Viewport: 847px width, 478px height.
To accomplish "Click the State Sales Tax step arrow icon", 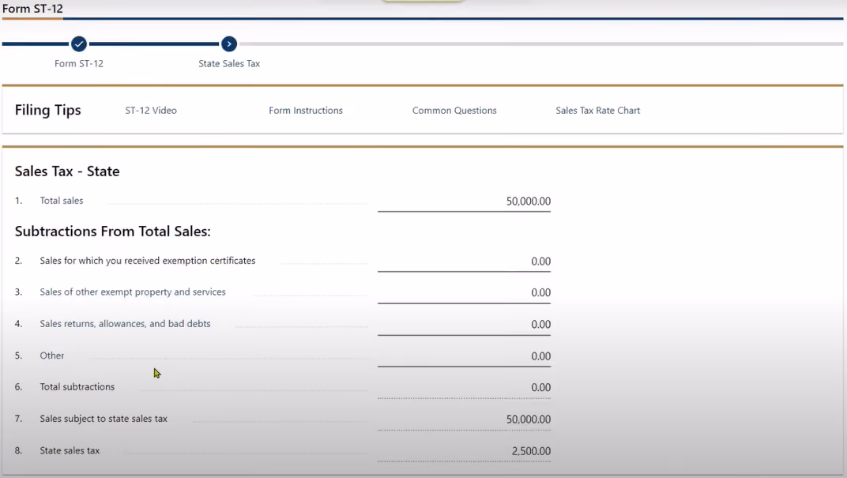I will [229, 43].
